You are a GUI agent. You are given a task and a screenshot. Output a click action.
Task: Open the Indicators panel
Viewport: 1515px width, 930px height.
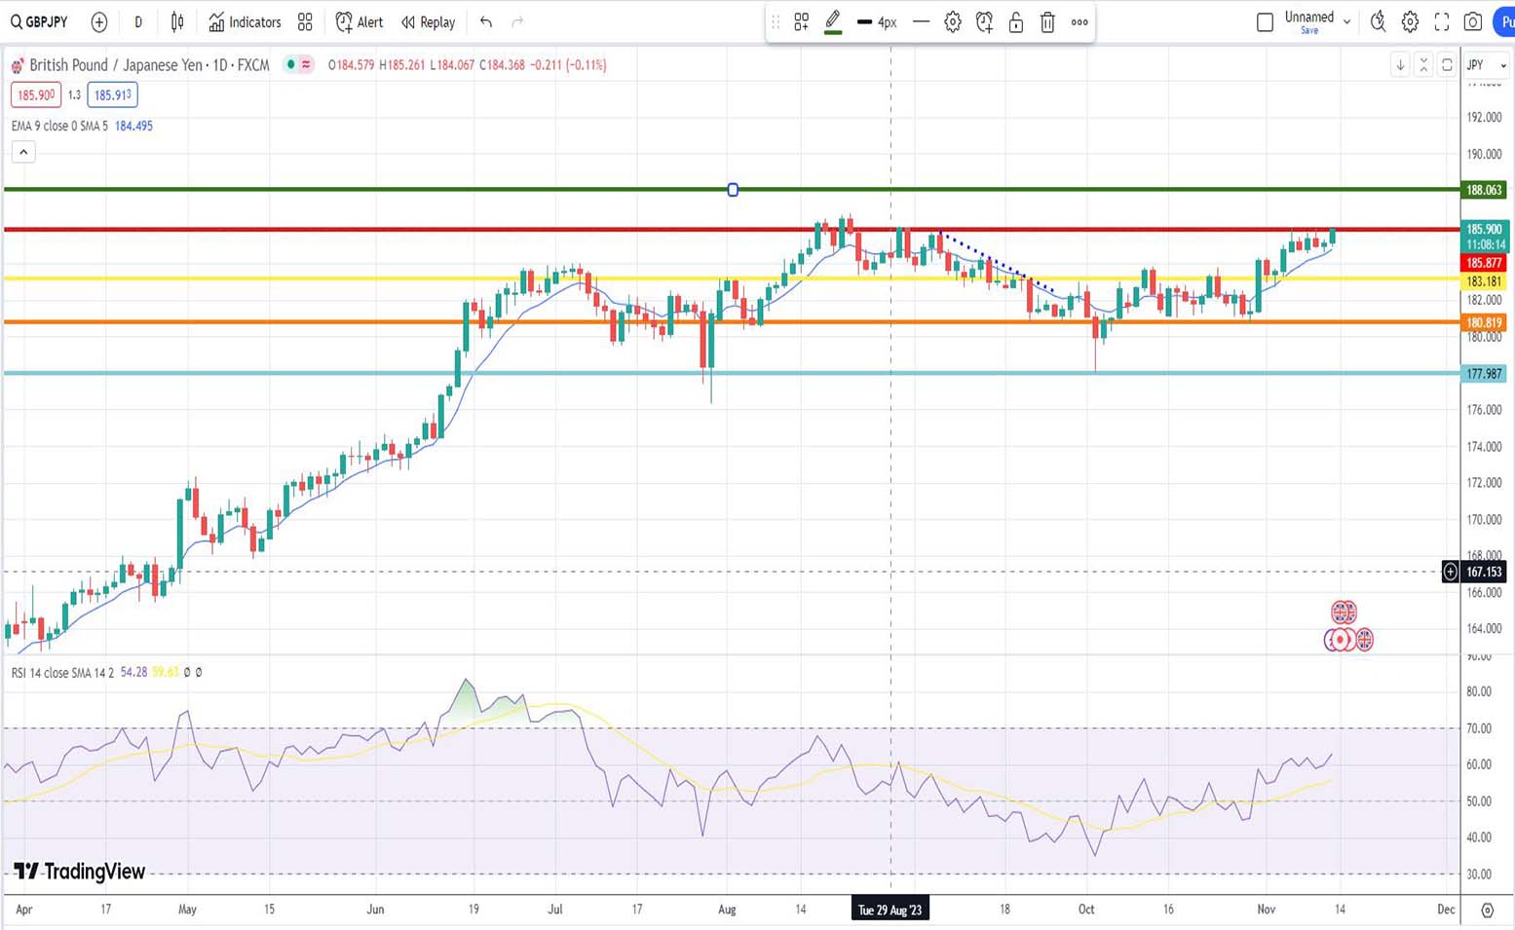245,22
